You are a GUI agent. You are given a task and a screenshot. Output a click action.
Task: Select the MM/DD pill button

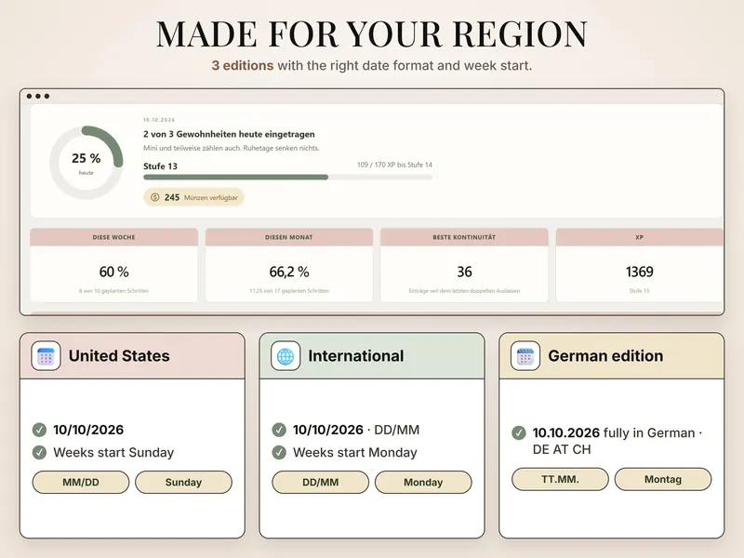click(81, 482)
